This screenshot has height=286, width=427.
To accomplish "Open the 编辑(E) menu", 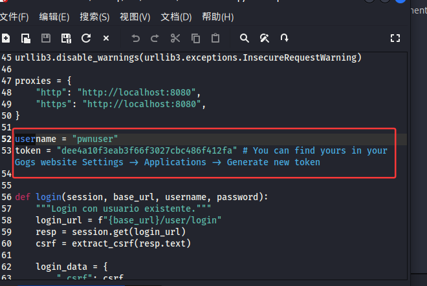I will (x=54, y=17).
